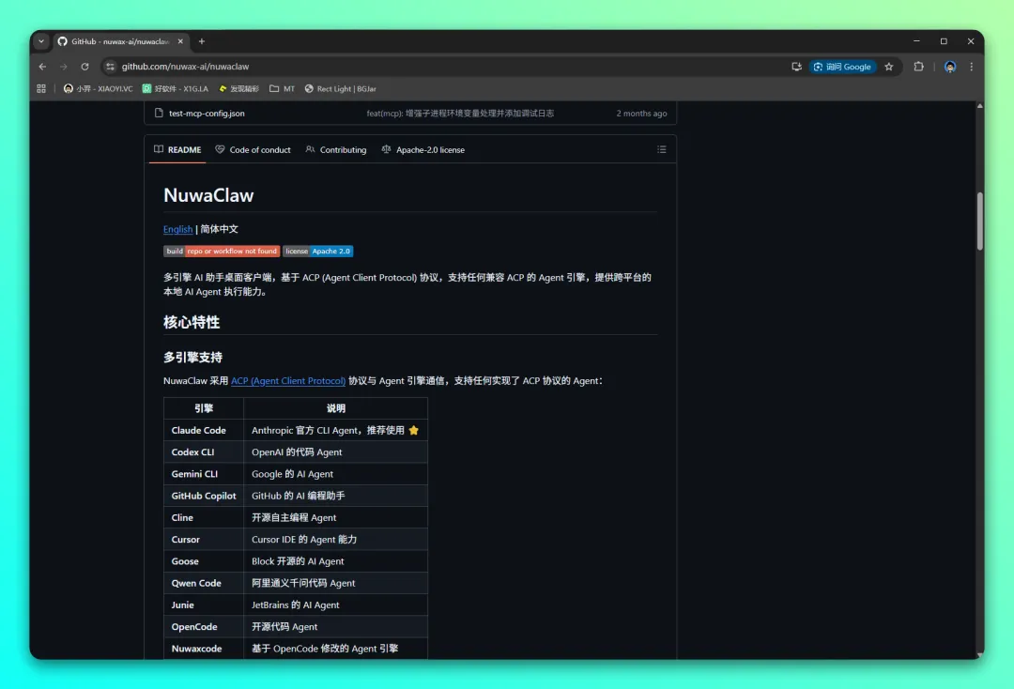This screenshot has width=1014, height=689.
Task: Click the page vertical scrollbar thumb
Action: coord(979,221)
